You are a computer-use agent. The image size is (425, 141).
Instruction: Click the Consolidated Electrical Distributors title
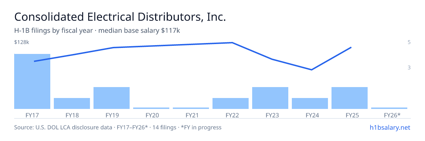tap(120, 17)
